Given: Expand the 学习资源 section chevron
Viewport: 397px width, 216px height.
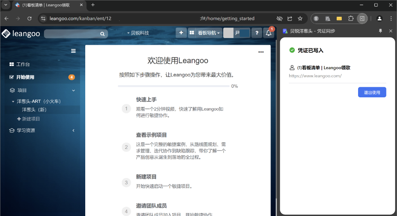Looking at the screenshot, I should point(74,130).
